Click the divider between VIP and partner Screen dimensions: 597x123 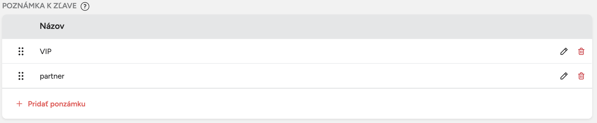tap(296, 63)
